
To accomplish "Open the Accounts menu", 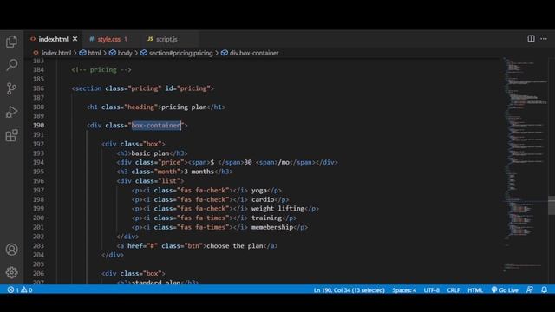I will point(11,250).
